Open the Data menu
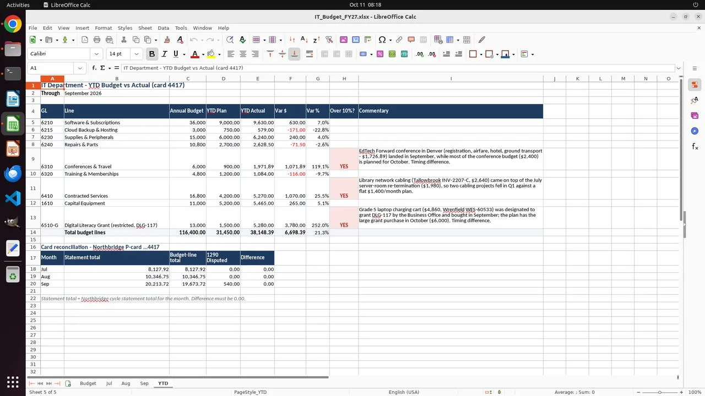This screenshot has height=396, width=705. pyautogui.click(x=164, y=28)
